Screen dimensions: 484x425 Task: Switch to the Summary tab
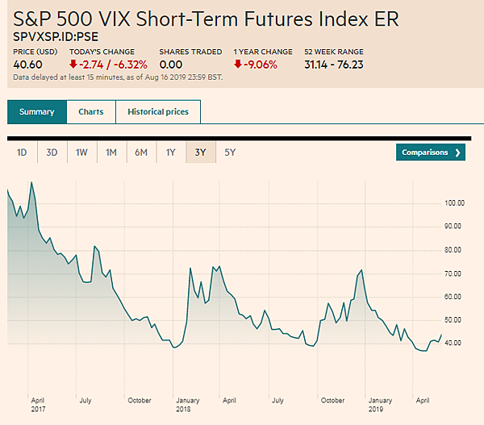(x=37, y=112)
